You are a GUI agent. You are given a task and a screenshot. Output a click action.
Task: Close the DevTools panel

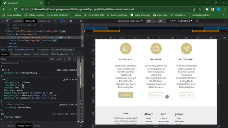(x=81, y=21)
